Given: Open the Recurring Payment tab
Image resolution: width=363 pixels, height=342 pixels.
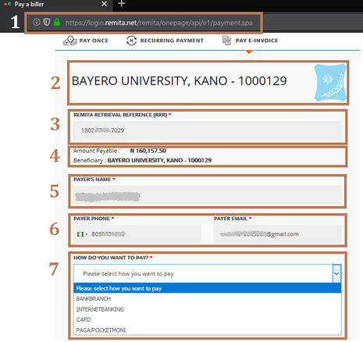Looking at the screenshot, I should click(x=165, y=41).
